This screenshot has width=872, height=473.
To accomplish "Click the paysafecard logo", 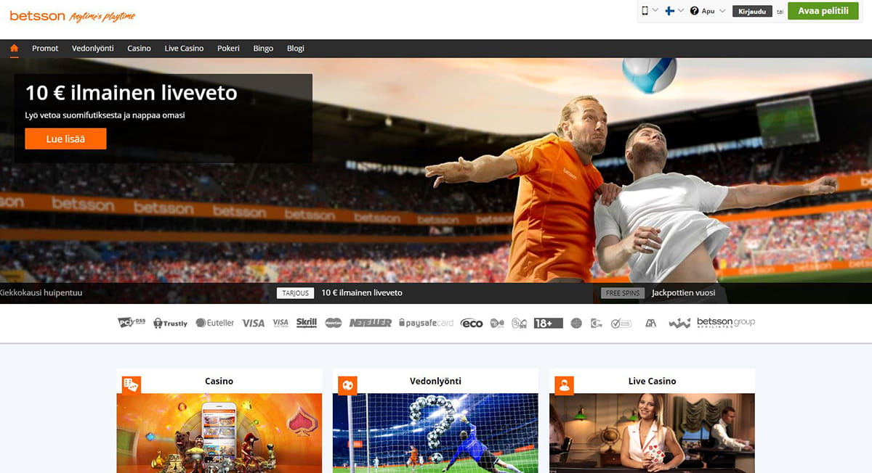I will coord(427,323).
